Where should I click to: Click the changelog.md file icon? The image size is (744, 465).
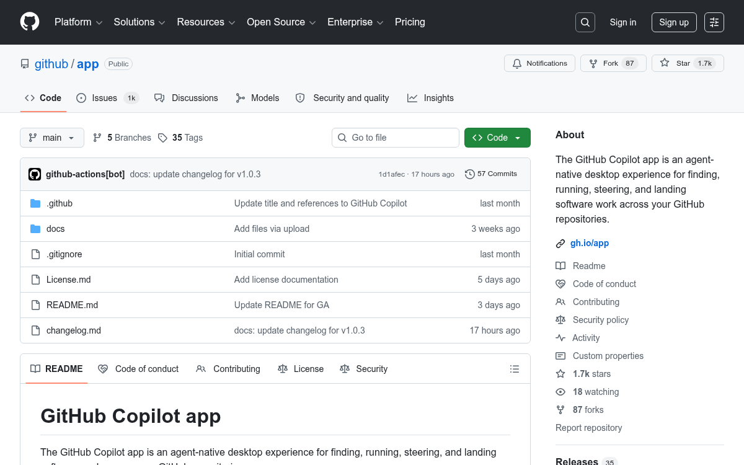[35, 330]
